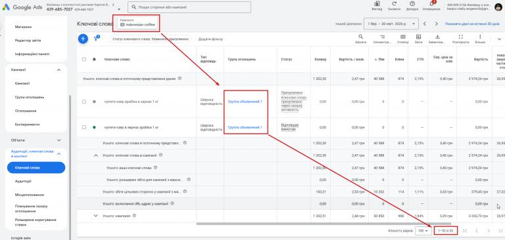This screenshot has width=505, height=240.
Task: Open the rows per page 100 dropdown
Action: [423, 231]
